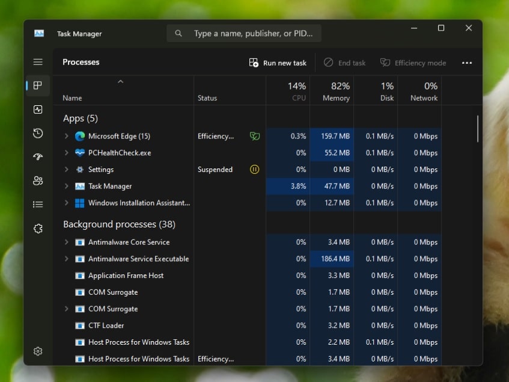Screen dimensions: 509x382
Task: Open the Services puzzle-piece icon
Action: point(38,229)
